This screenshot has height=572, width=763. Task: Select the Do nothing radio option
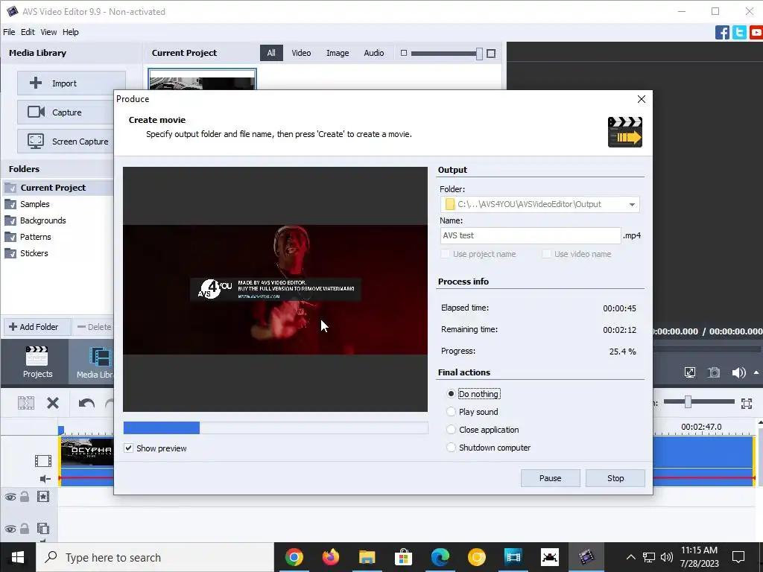click(x=451, y=394)
